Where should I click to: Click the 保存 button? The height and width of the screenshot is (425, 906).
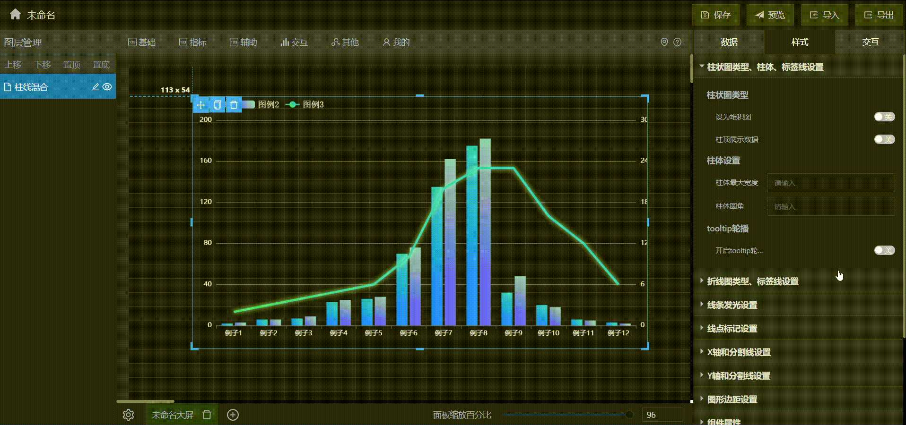coord(715,15)
